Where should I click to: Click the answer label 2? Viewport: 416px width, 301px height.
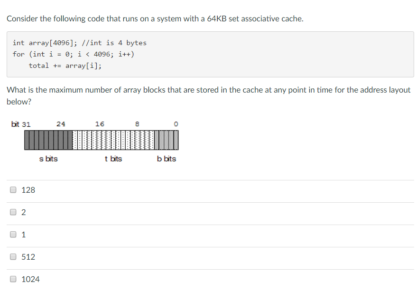pos(24,212)
